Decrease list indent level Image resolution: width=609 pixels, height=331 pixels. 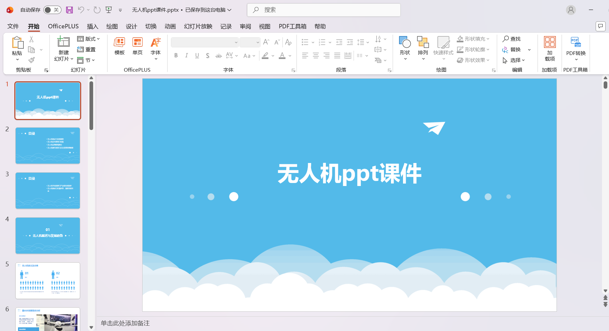pyautogui.click(x=339, y=42)
